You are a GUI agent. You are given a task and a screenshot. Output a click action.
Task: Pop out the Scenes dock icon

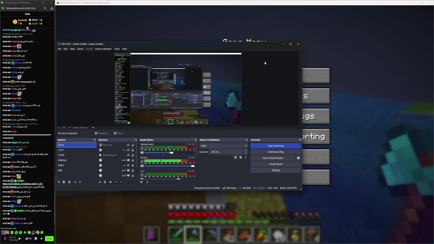point(95,140)
